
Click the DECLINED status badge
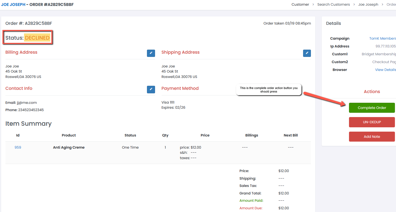click(x=37, y=38)
